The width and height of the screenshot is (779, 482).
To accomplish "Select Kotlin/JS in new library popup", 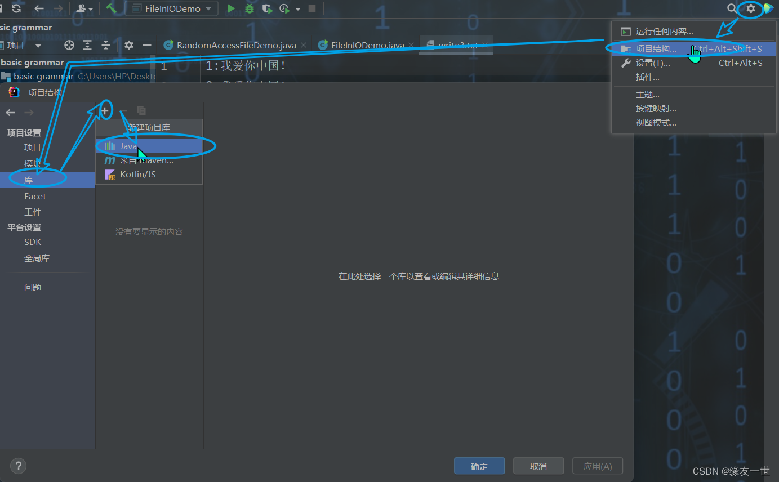I will coord(149,175).
